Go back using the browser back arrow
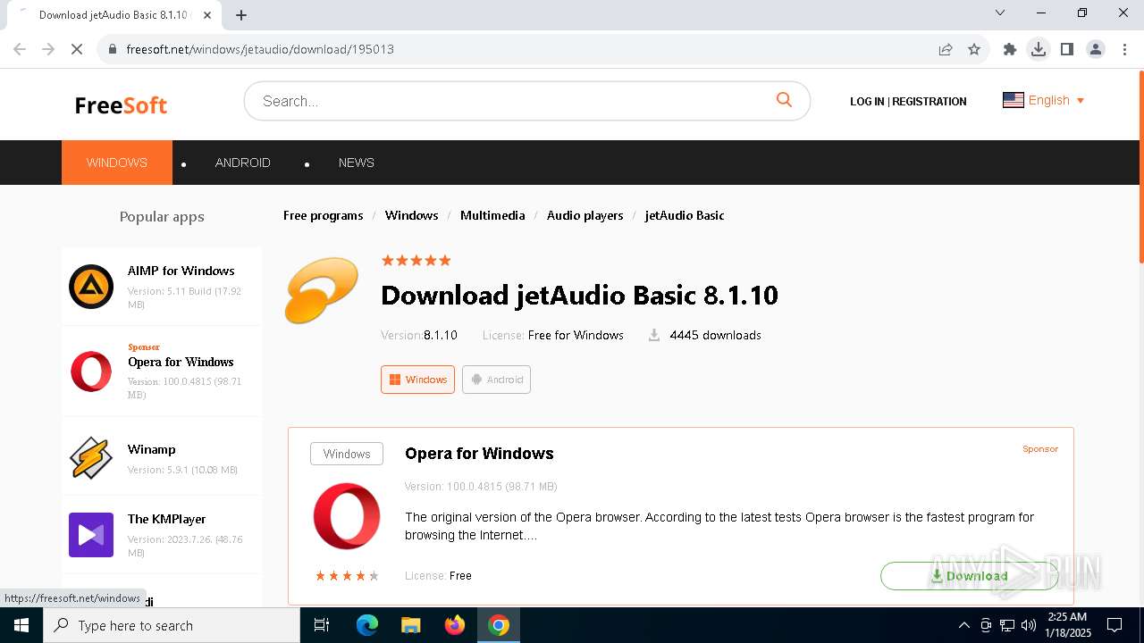The image size is (1144, 643). coord(20,49)
